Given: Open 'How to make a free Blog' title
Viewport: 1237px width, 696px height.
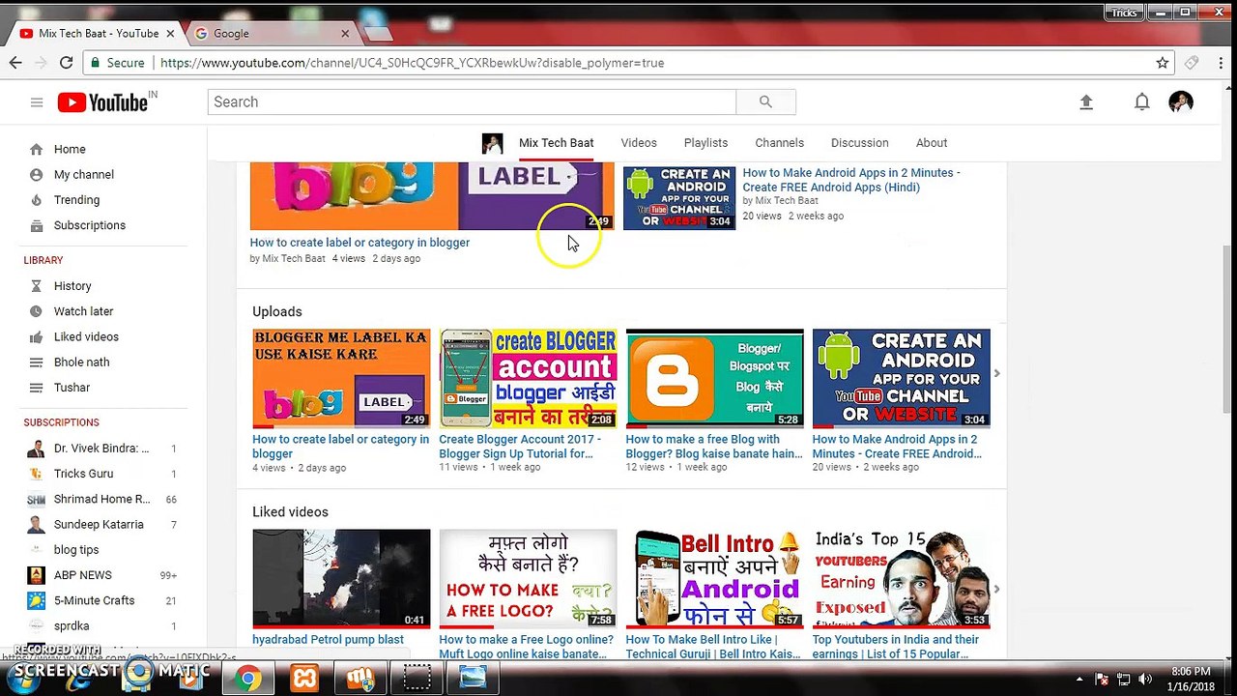Looking at the screenshot, I should 714,446.
